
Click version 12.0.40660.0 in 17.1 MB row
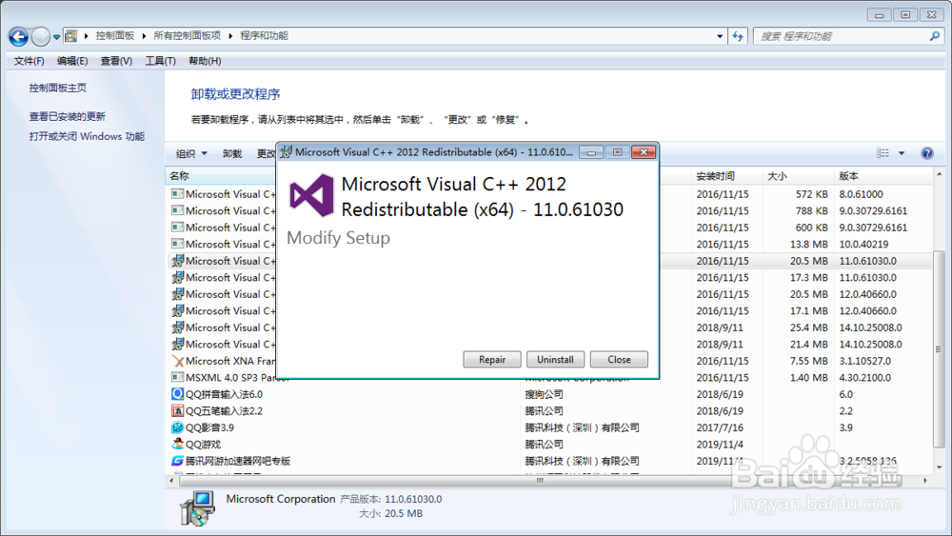point(867,310)
